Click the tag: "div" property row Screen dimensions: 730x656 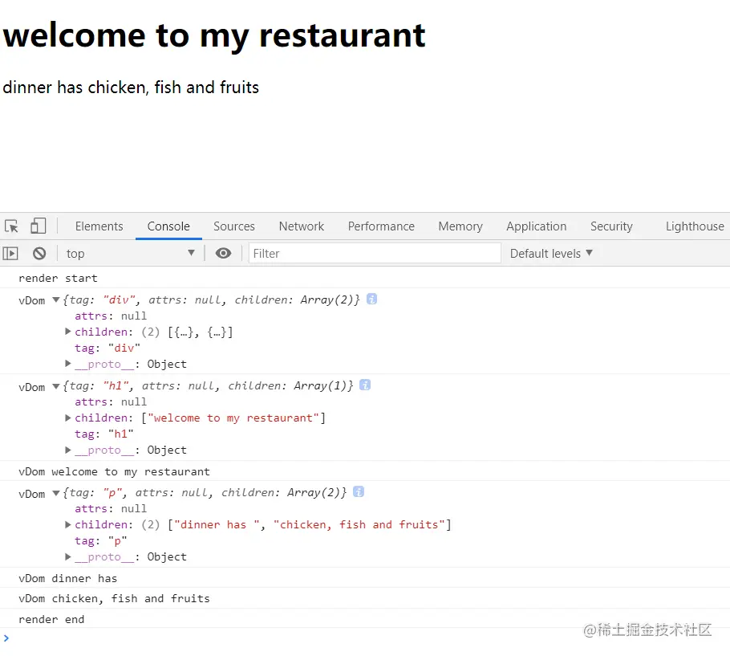[107, 348]
